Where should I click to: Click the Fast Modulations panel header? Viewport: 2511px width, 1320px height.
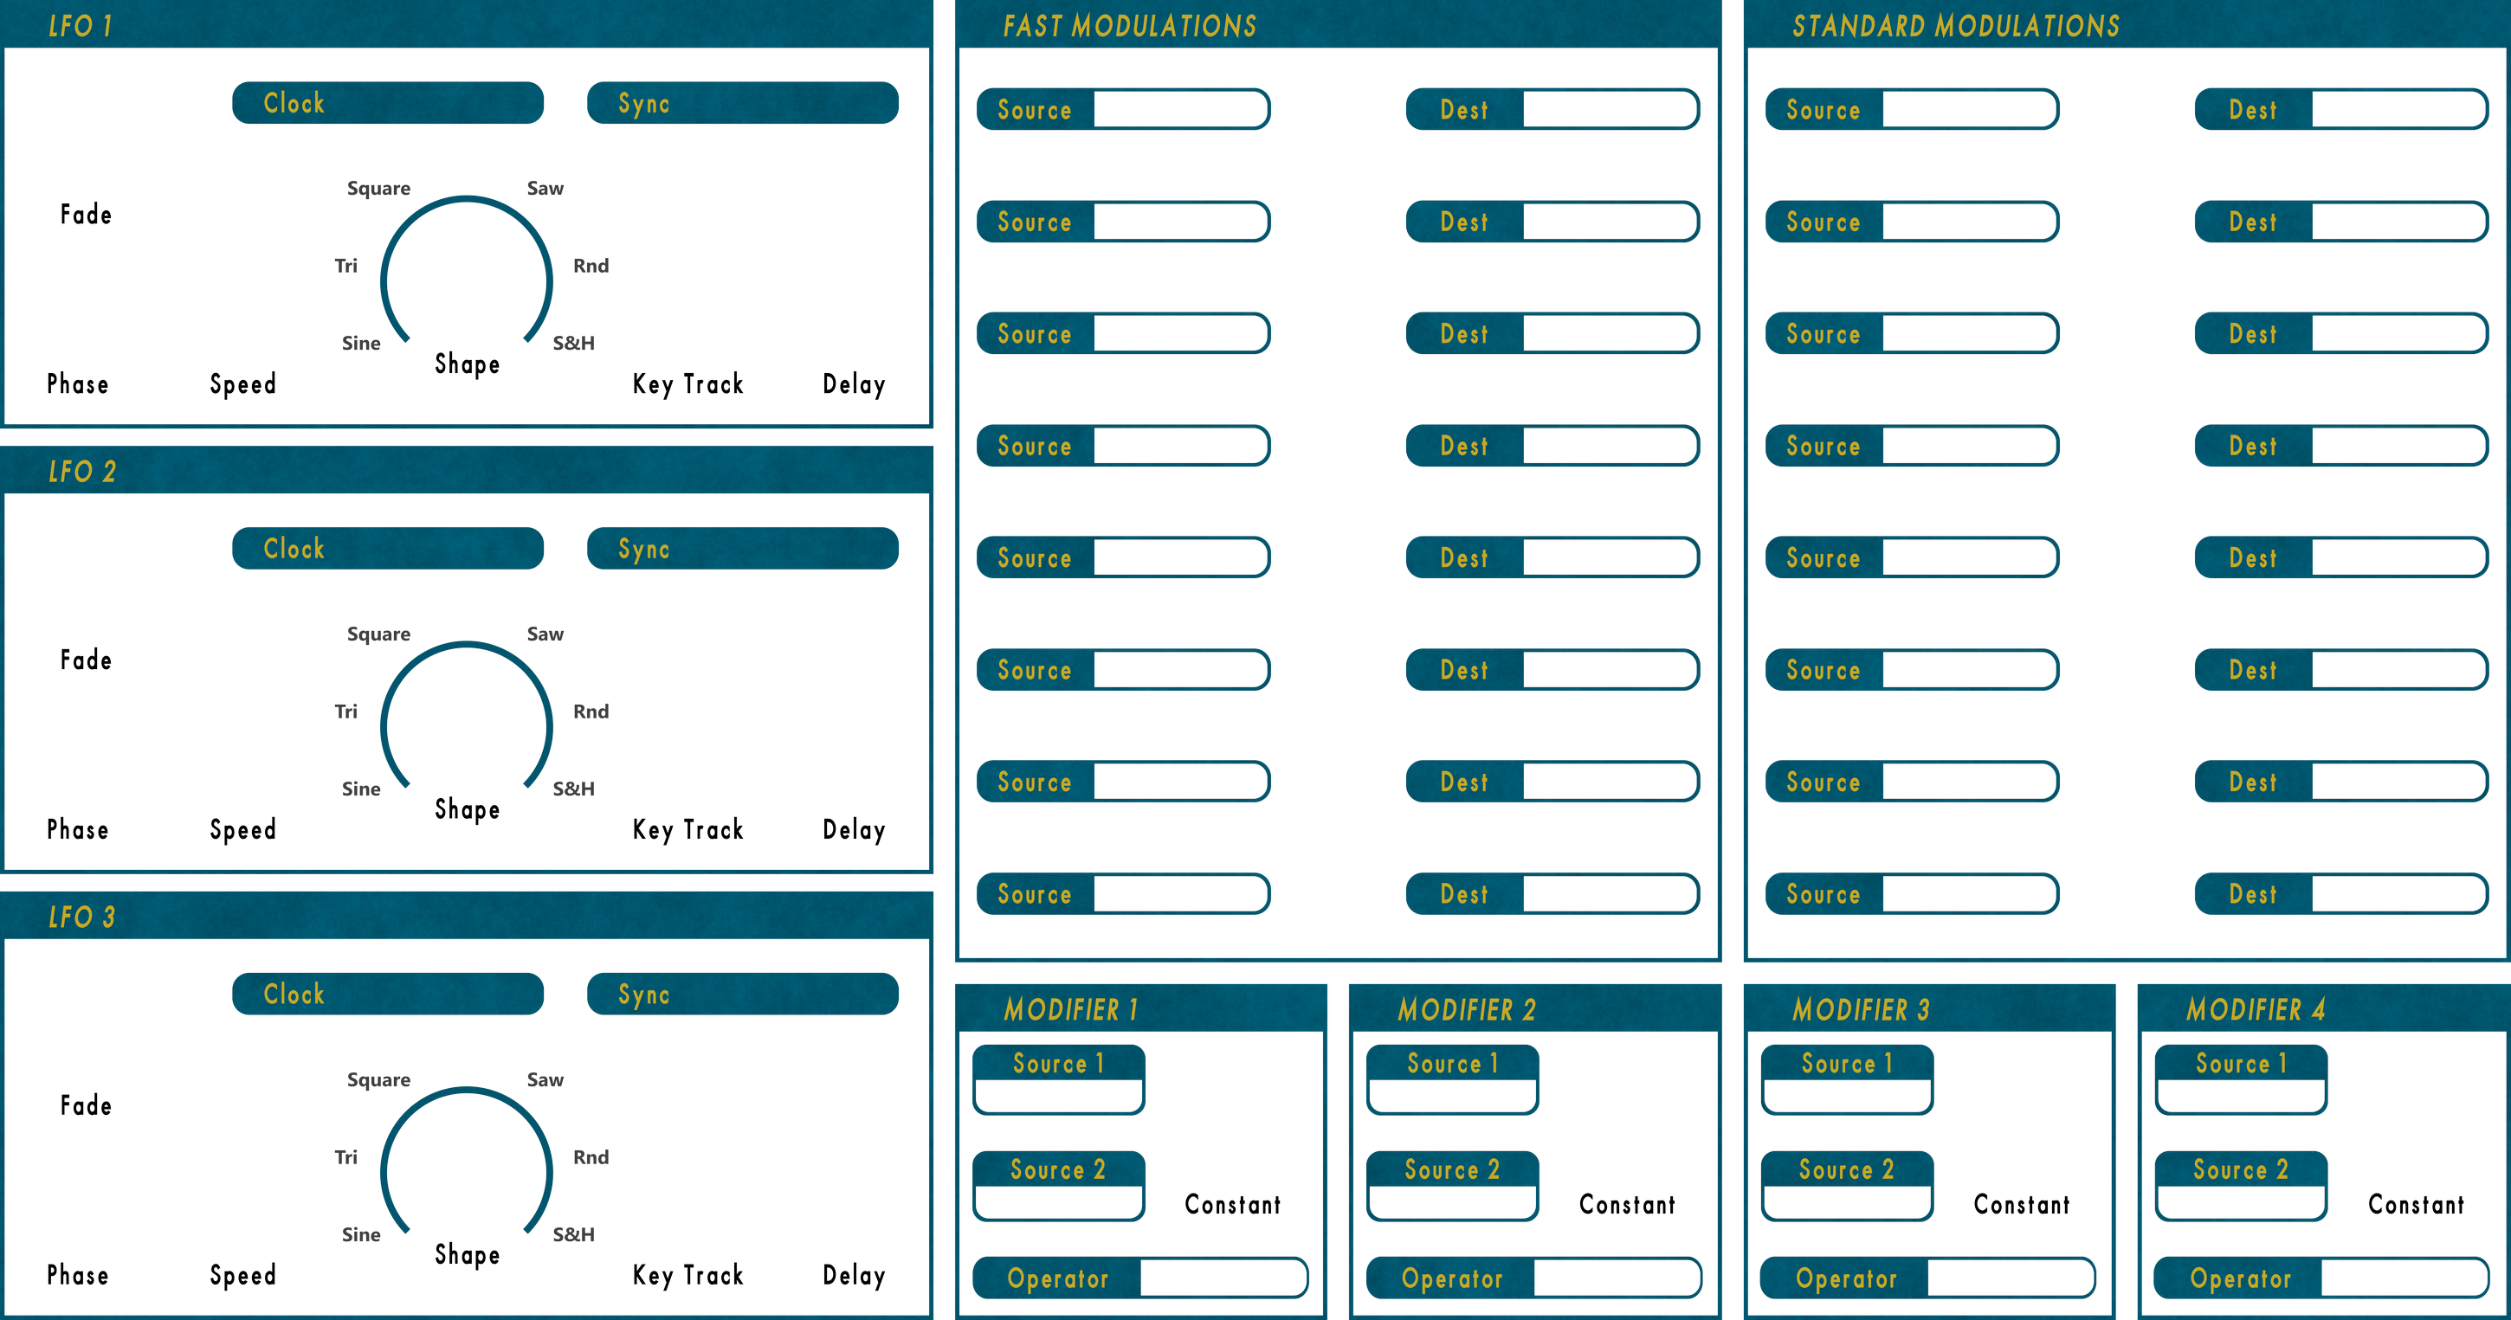[1339, 24]
